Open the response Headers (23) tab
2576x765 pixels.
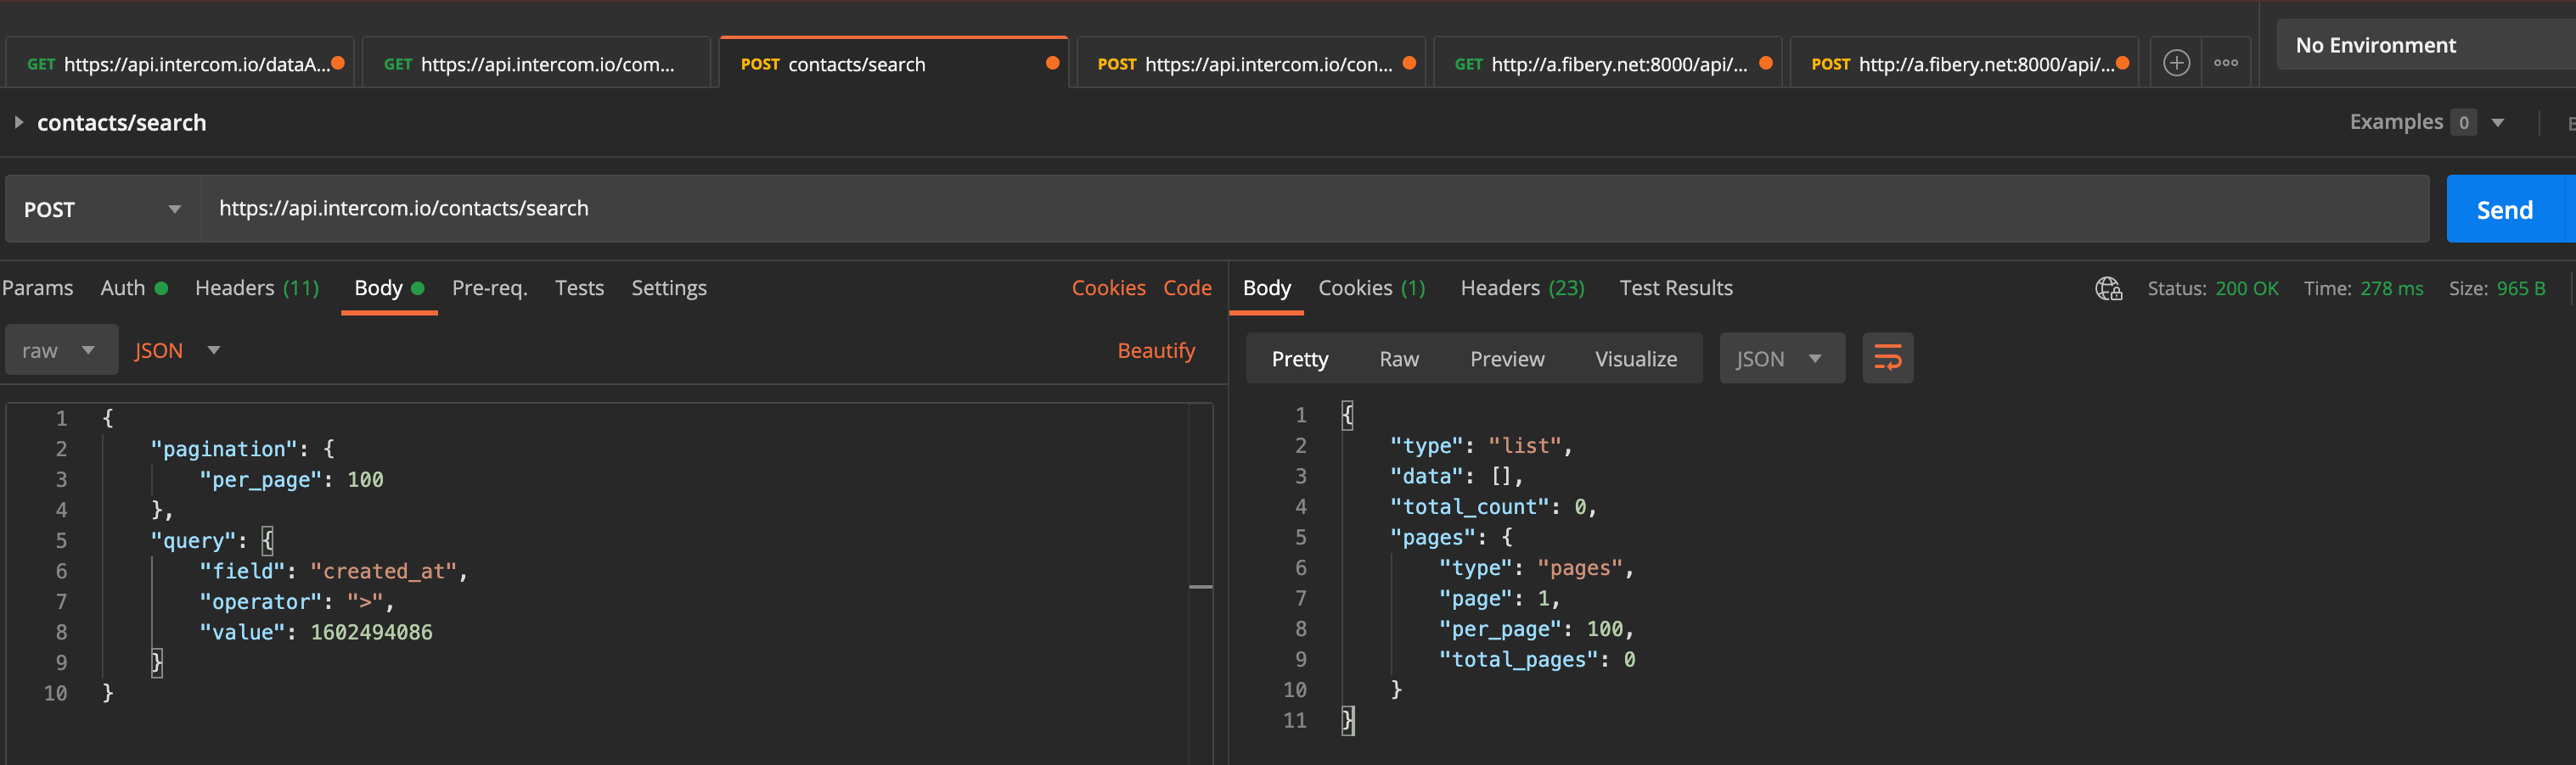pos(1522,288)
